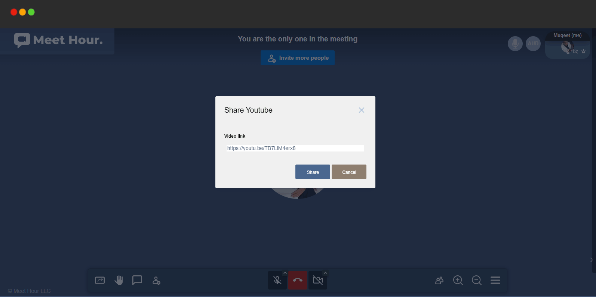Open the hamburger more-options menu
The height and width of the screenshot is (297, 596).
click(495, 280)
